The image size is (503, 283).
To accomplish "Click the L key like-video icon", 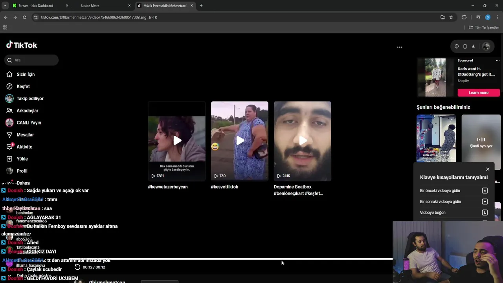I will (x=485, y=213).
